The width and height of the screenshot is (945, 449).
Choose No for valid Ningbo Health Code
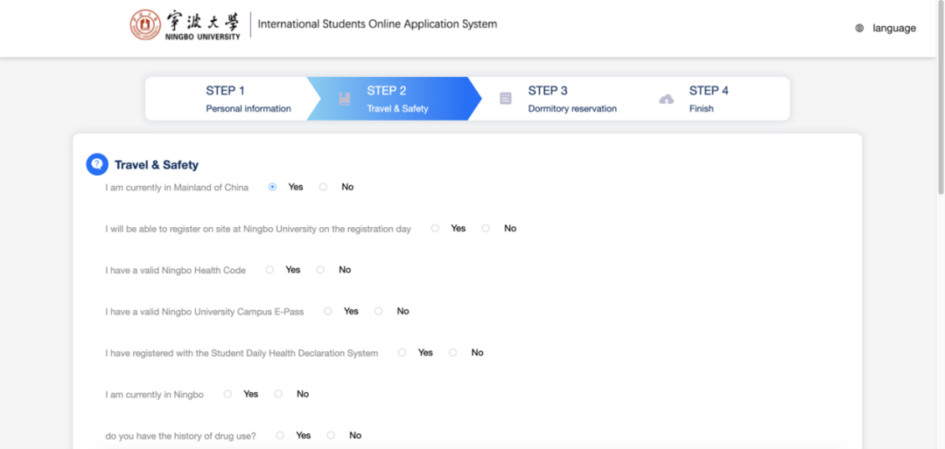[x=320, y=270]
